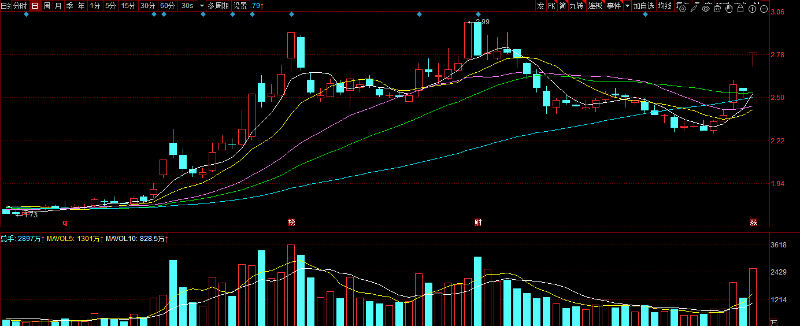Click the 财 event marker on chart
Screen dimensions: 800x326
[478, 222]
